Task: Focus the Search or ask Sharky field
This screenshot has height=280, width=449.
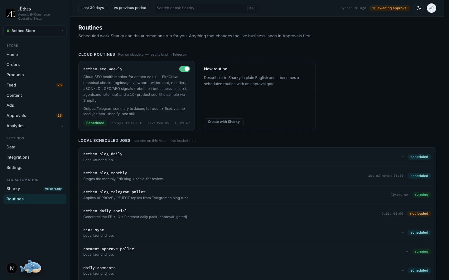Action: click(x=206, y=8)
